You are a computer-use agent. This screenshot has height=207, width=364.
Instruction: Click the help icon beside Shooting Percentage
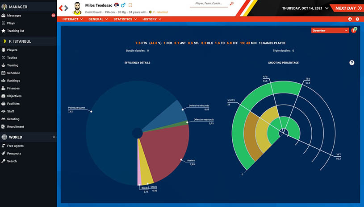(351, 63)
